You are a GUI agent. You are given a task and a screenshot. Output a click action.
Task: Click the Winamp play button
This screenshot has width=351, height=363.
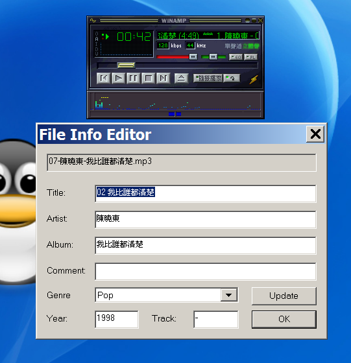pos(118,78)
